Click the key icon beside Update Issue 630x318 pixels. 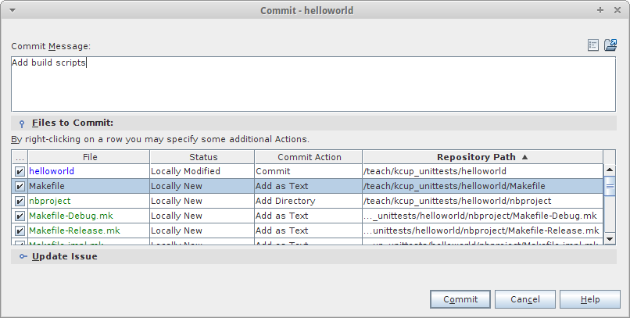(x=22, y=256)
